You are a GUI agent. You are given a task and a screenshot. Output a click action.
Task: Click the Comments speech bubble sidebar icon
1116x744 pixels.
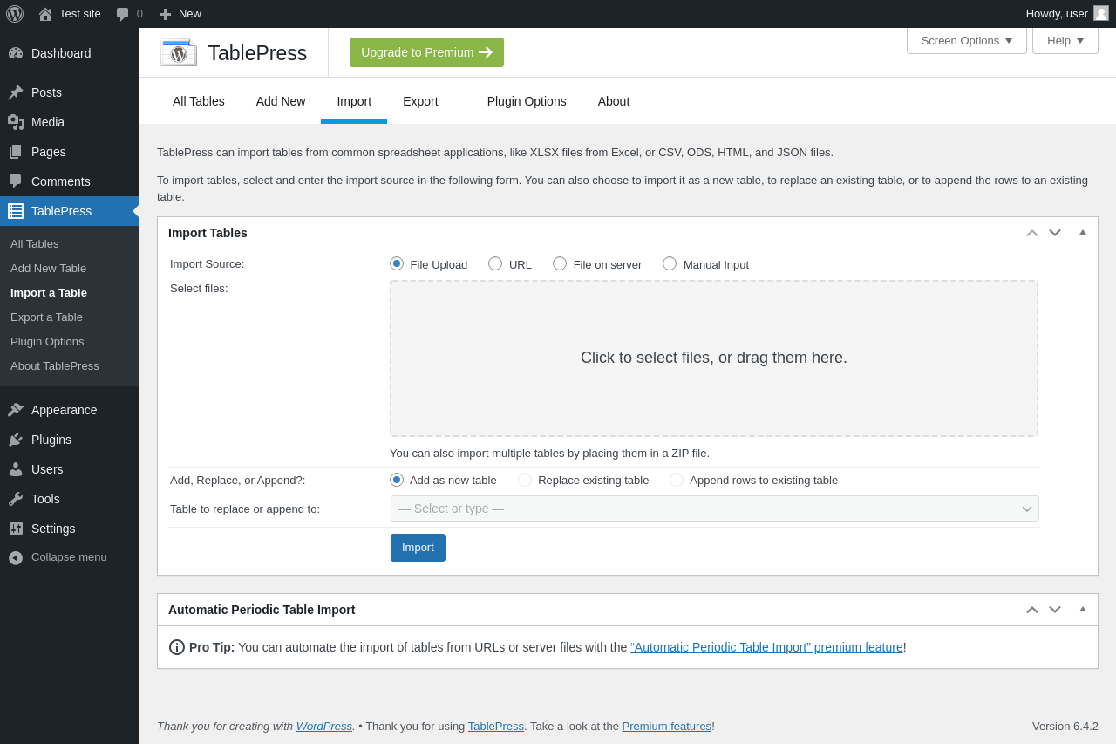click(x=16, y=181)
